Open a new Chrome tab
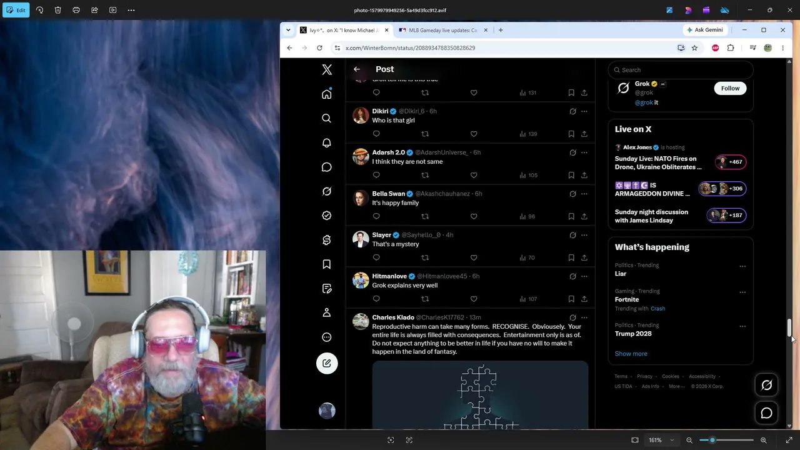Image resolution: width=800 pixels, height=450 pixels. pyautogui.click(x=501, y=30)
